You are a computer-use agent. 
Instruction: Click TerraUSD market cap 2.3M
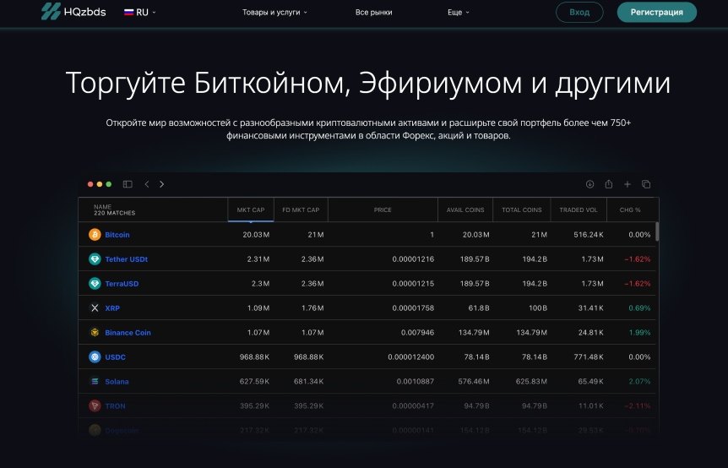coord(260,284)
